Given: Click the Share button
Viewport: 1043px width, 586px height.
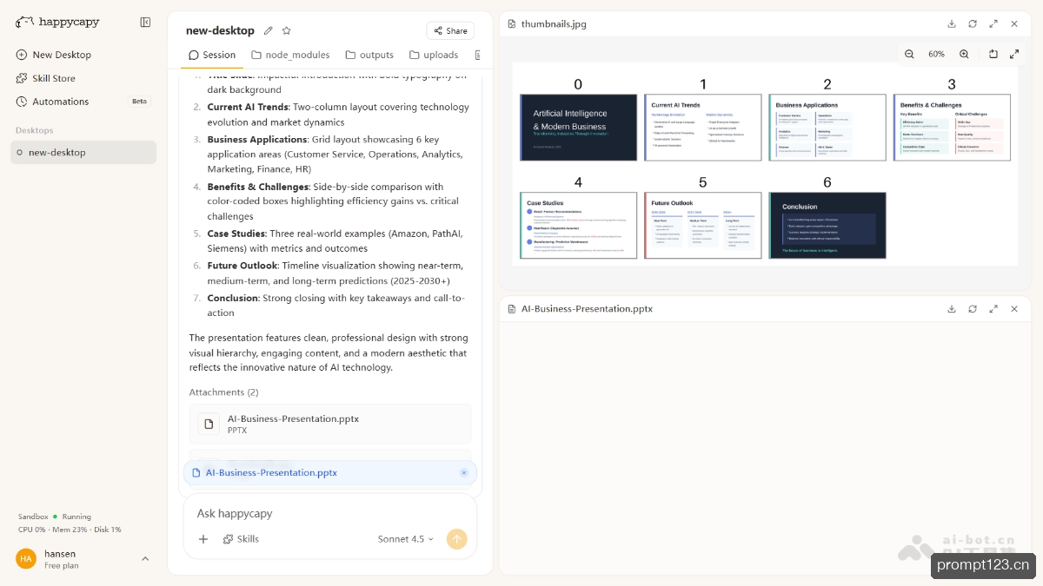Looking at the screenshot, I should (x=450, y=30).
